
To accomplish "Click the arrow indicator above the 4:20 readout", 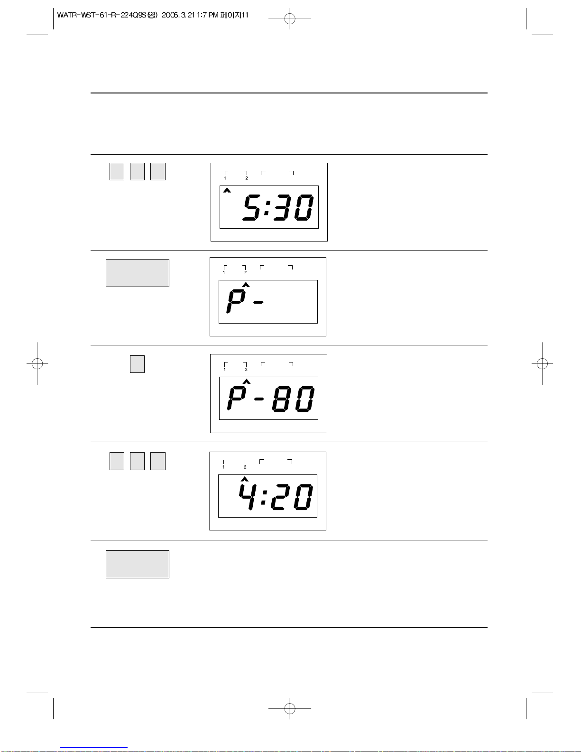I will point(245,479).
